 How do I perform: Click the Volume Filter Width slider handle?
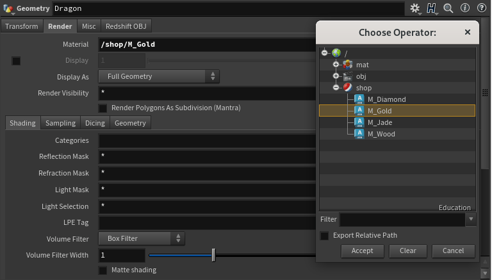213,255
